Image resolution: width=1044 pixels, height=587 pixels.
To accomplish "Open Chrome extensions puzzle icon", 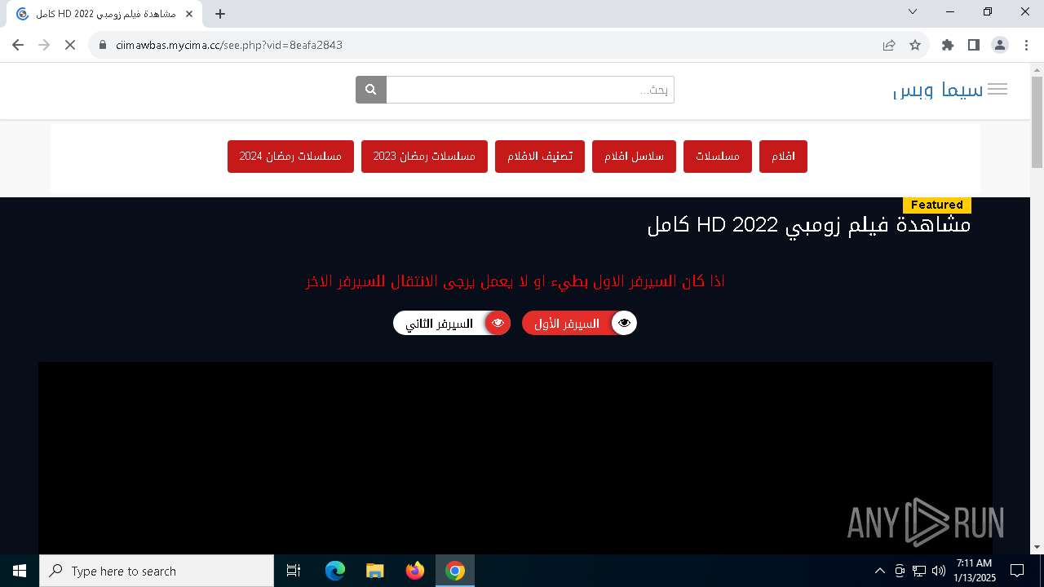I will [948, 45].
